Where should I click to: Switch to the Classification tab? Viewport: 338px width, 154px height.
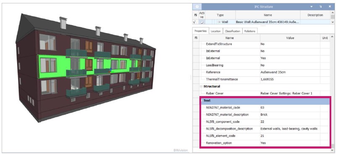(x=232, y=31)
